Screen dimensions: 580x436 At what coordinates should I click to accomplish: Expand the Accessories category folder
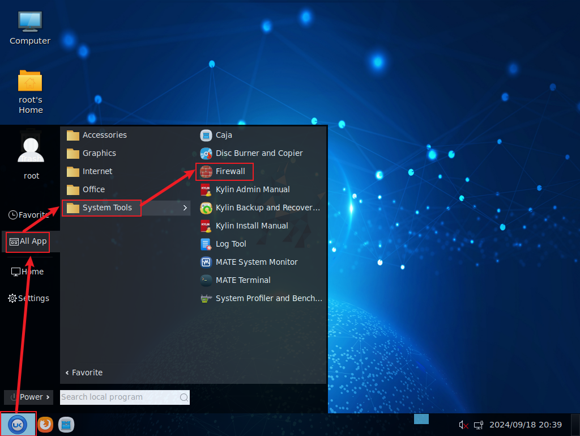[x=104, y=135]
